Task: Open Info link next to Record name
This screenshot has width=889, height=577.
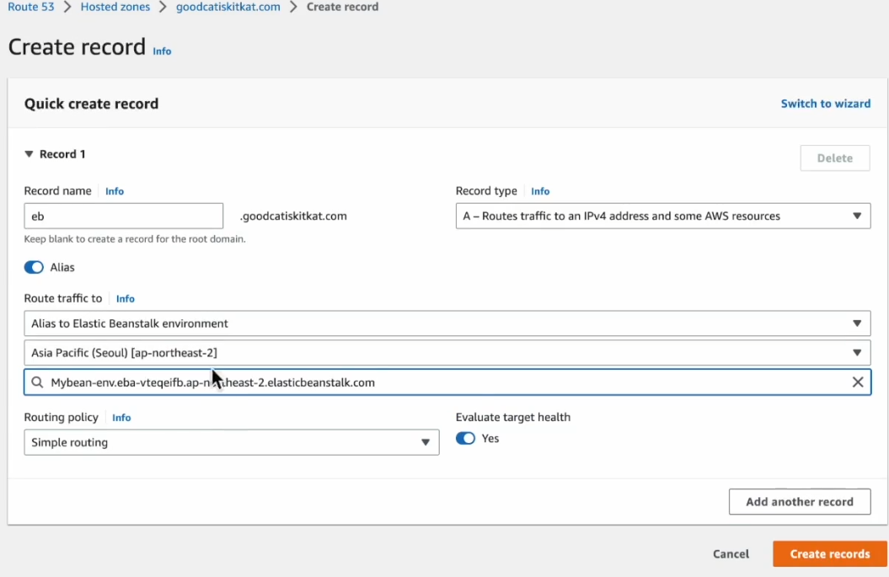Action: 115,191
